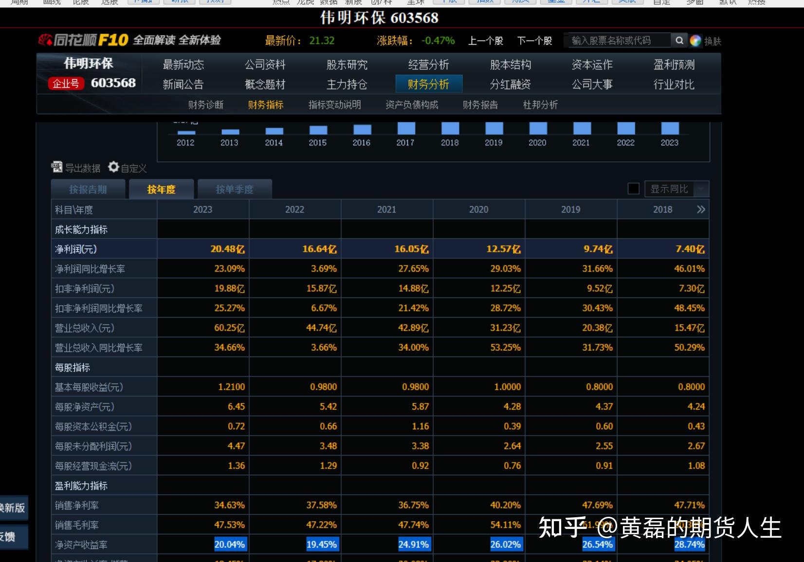Click the 每股经营现金流(元) row label

coord(93,466)
